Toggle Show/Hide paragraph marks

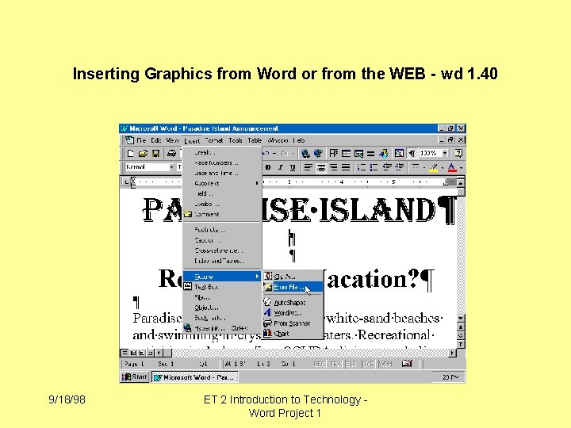(412, 153)
